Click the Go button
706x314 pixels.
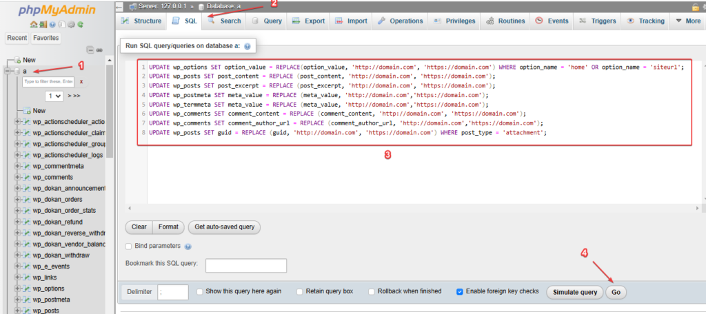tap(616, 293)
